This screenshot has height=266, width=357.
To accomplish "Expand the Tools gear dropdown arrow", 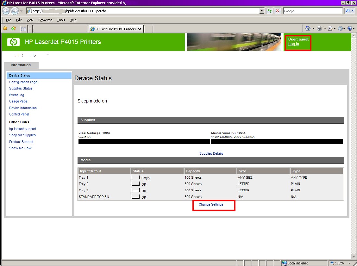I will 344,29.
